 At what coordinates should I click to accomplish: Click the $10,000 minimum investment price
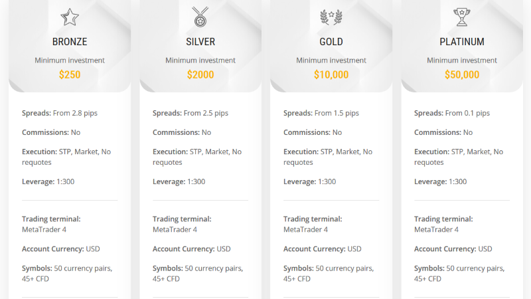(x=331, y=74)
